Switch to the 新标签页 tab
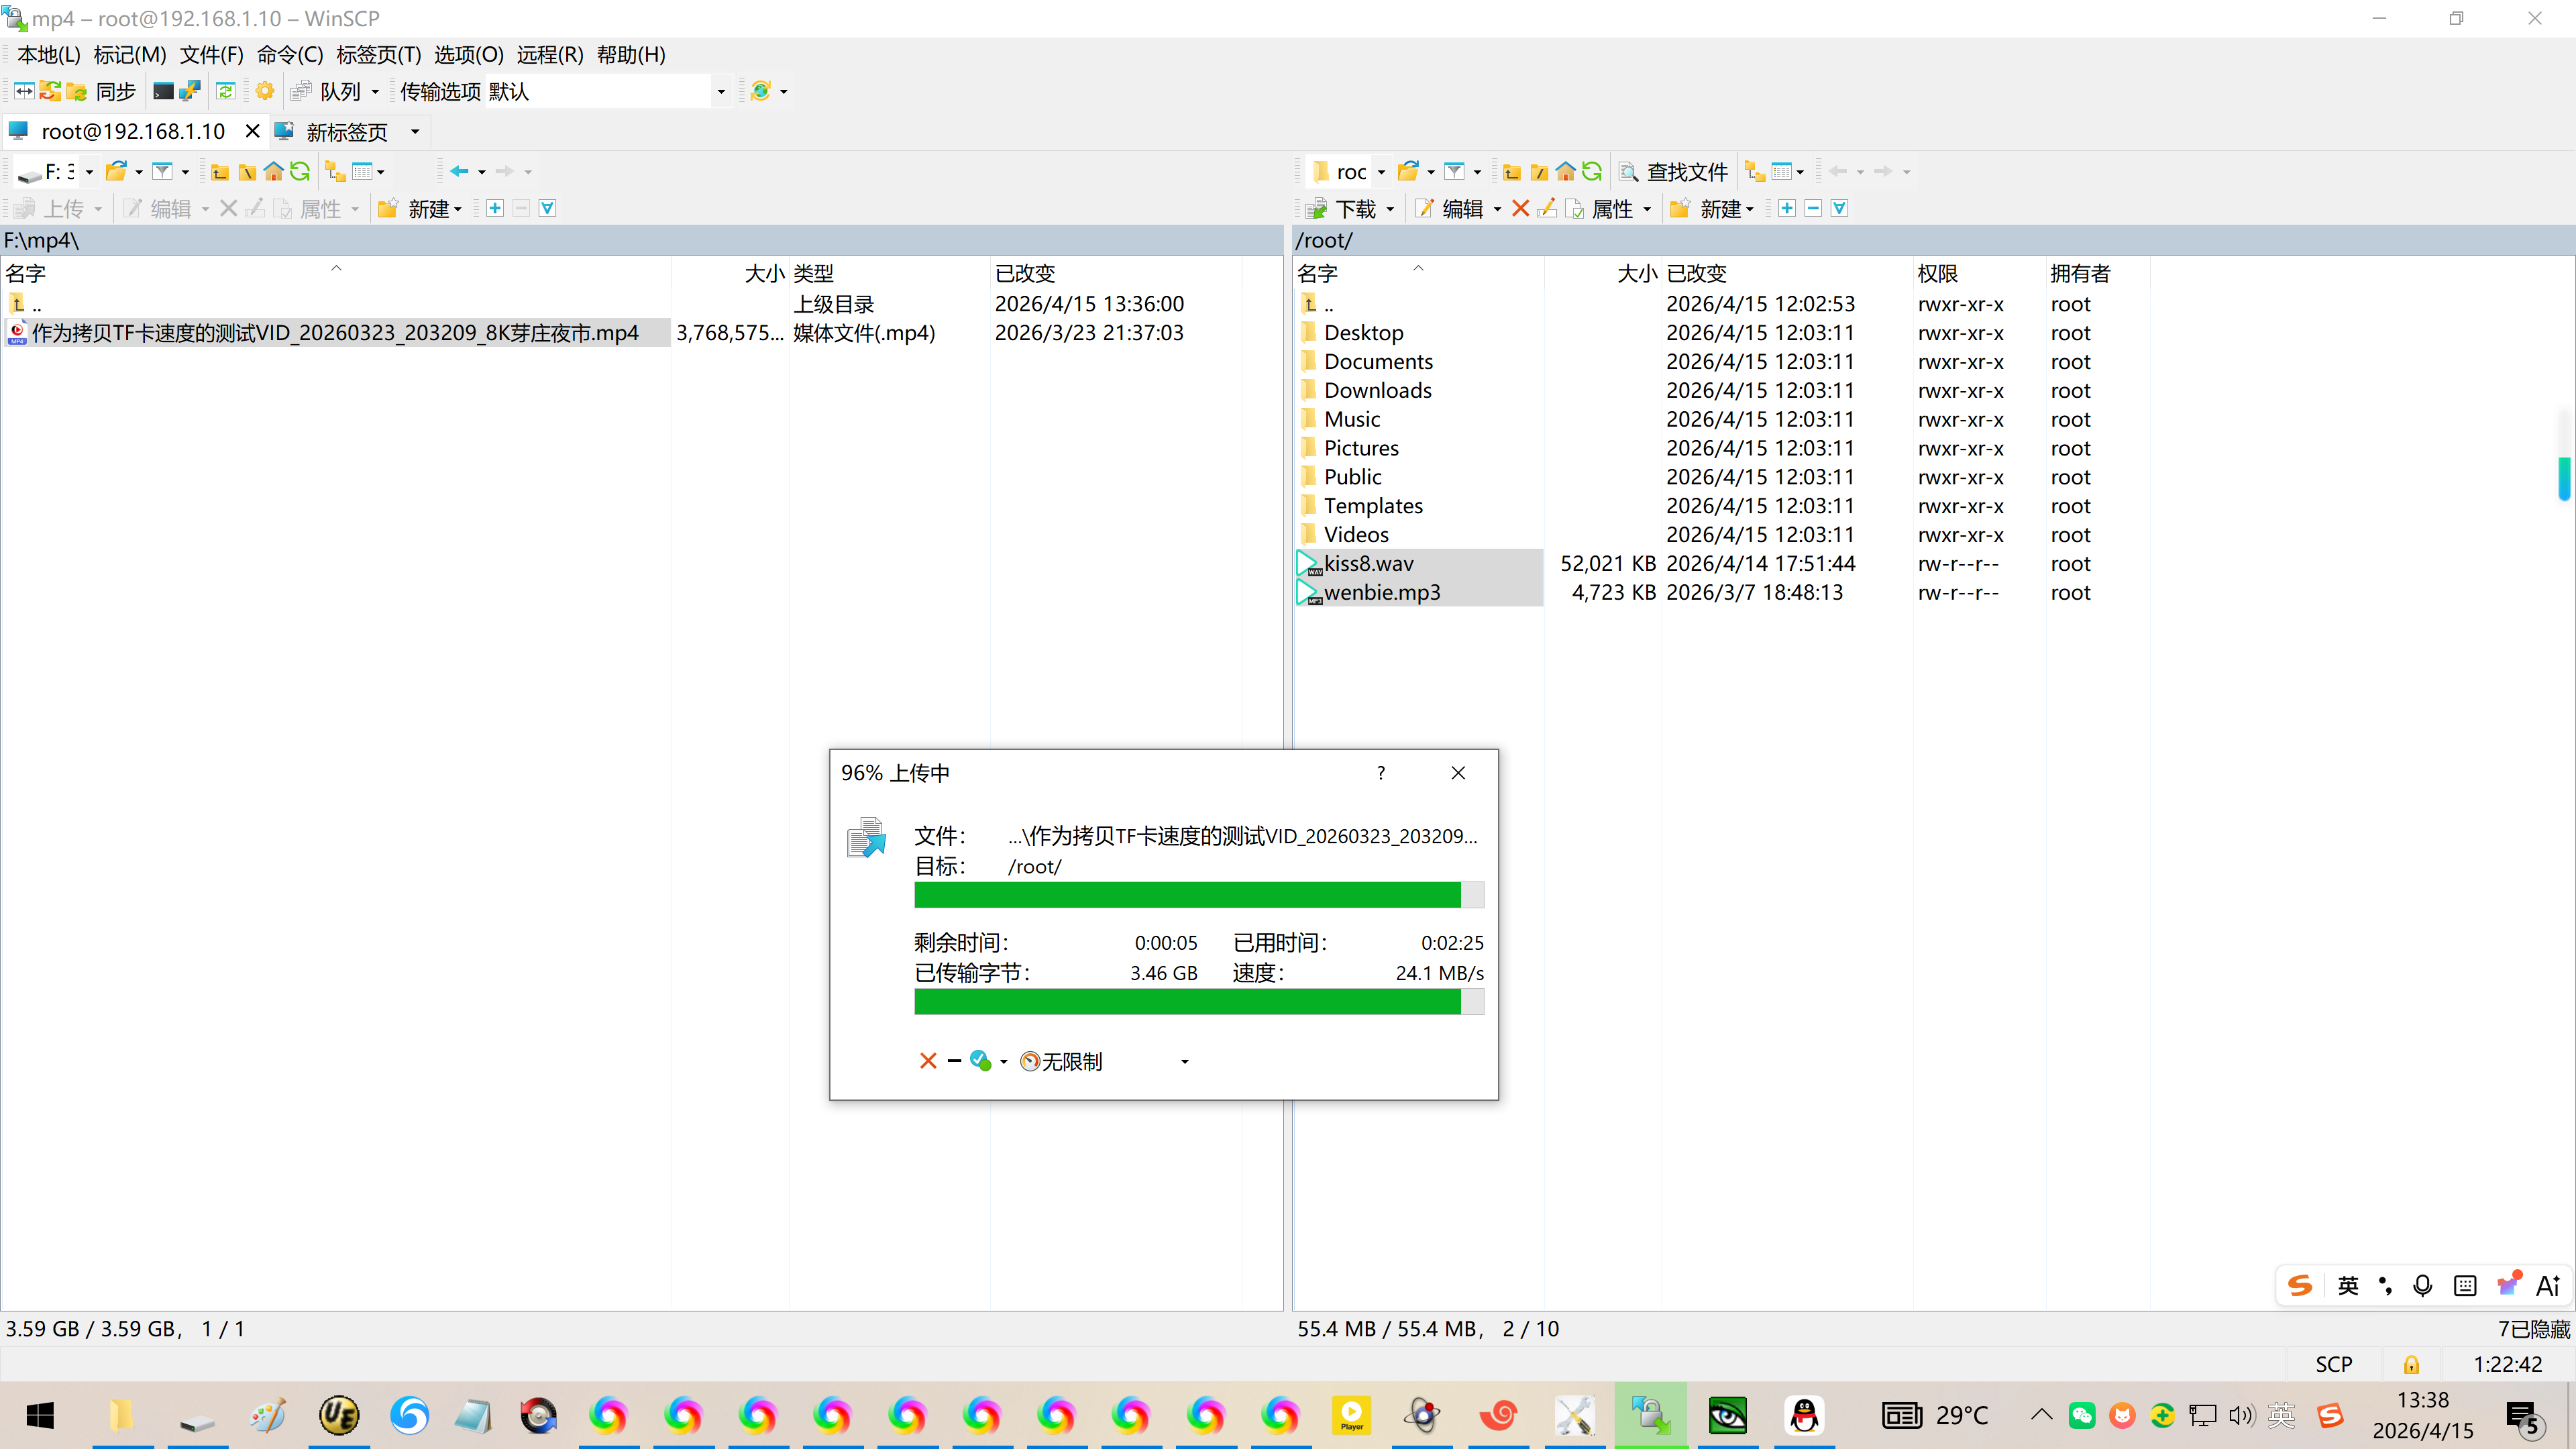This screenshot has width=2576, height=1449. (x=346, y=131)
